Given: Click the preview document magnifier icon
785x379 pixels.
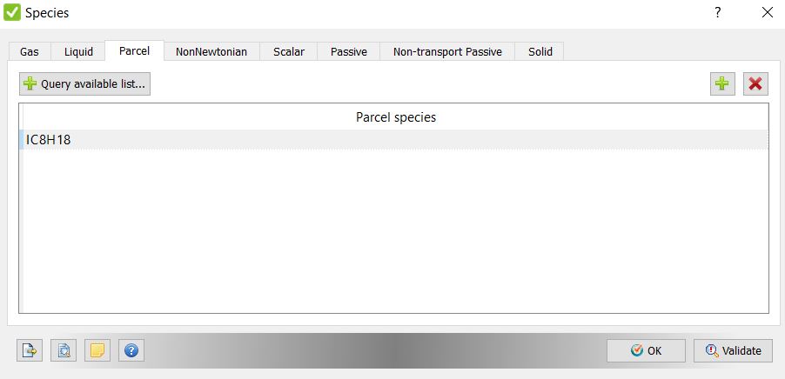Looking at the screenshot, I should (64, 350).
